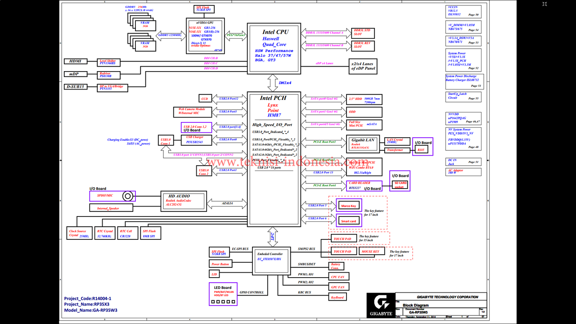Click RTC Crystal 32.768KHz box

[x=104, y=233]
